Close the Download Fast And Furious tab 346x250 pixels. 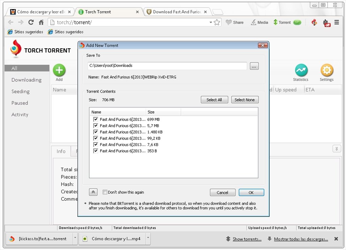(205, 12)
